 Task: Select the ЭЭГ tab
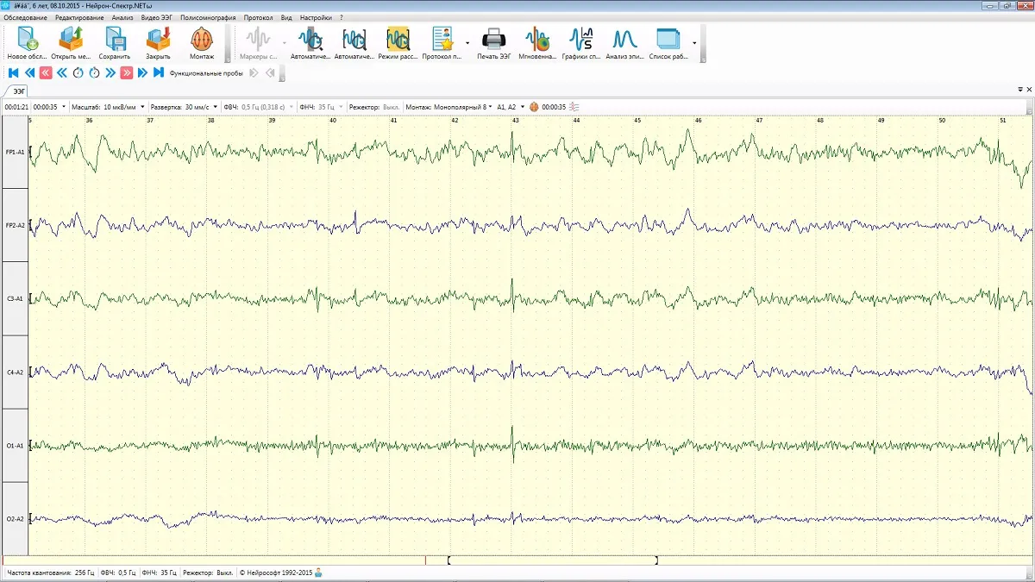[x=18, y=90]
